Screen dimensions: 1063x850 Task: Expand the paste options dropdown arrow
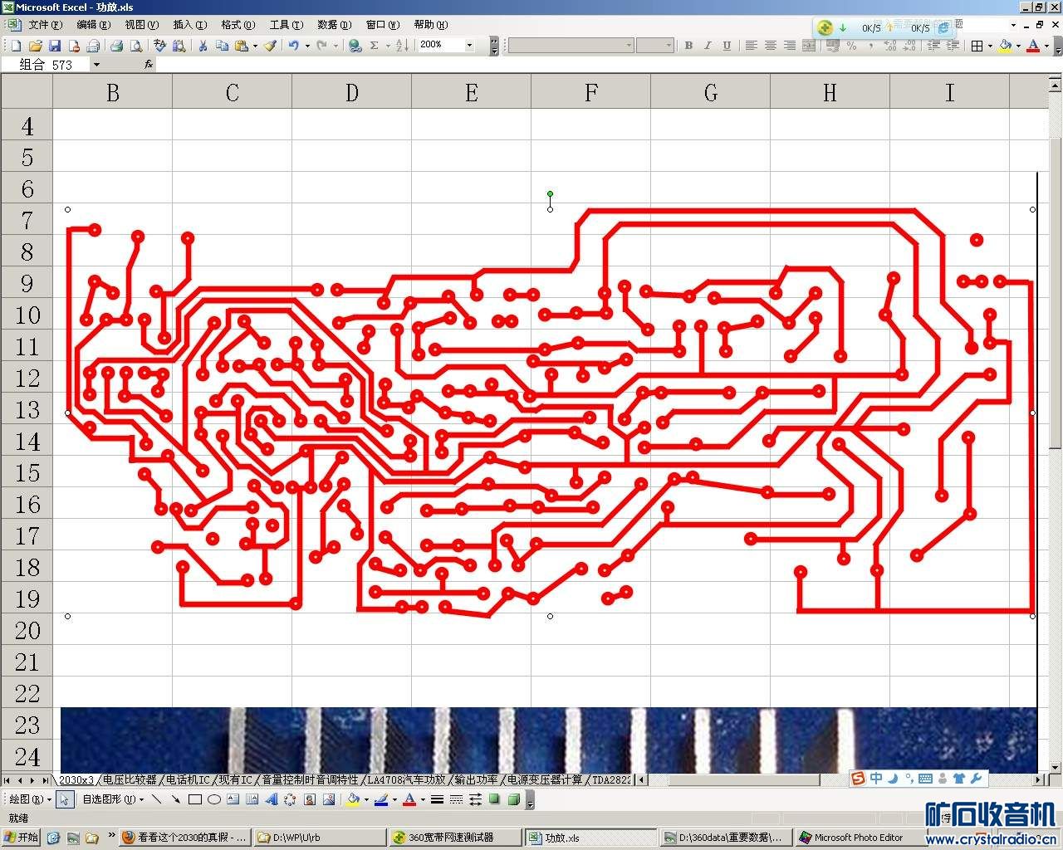pos(255,46)
